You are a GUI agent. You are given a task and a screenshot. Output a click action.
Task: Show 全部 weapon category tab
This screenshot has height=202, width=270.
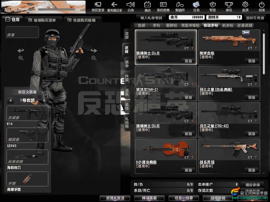(x=141, y=25)
